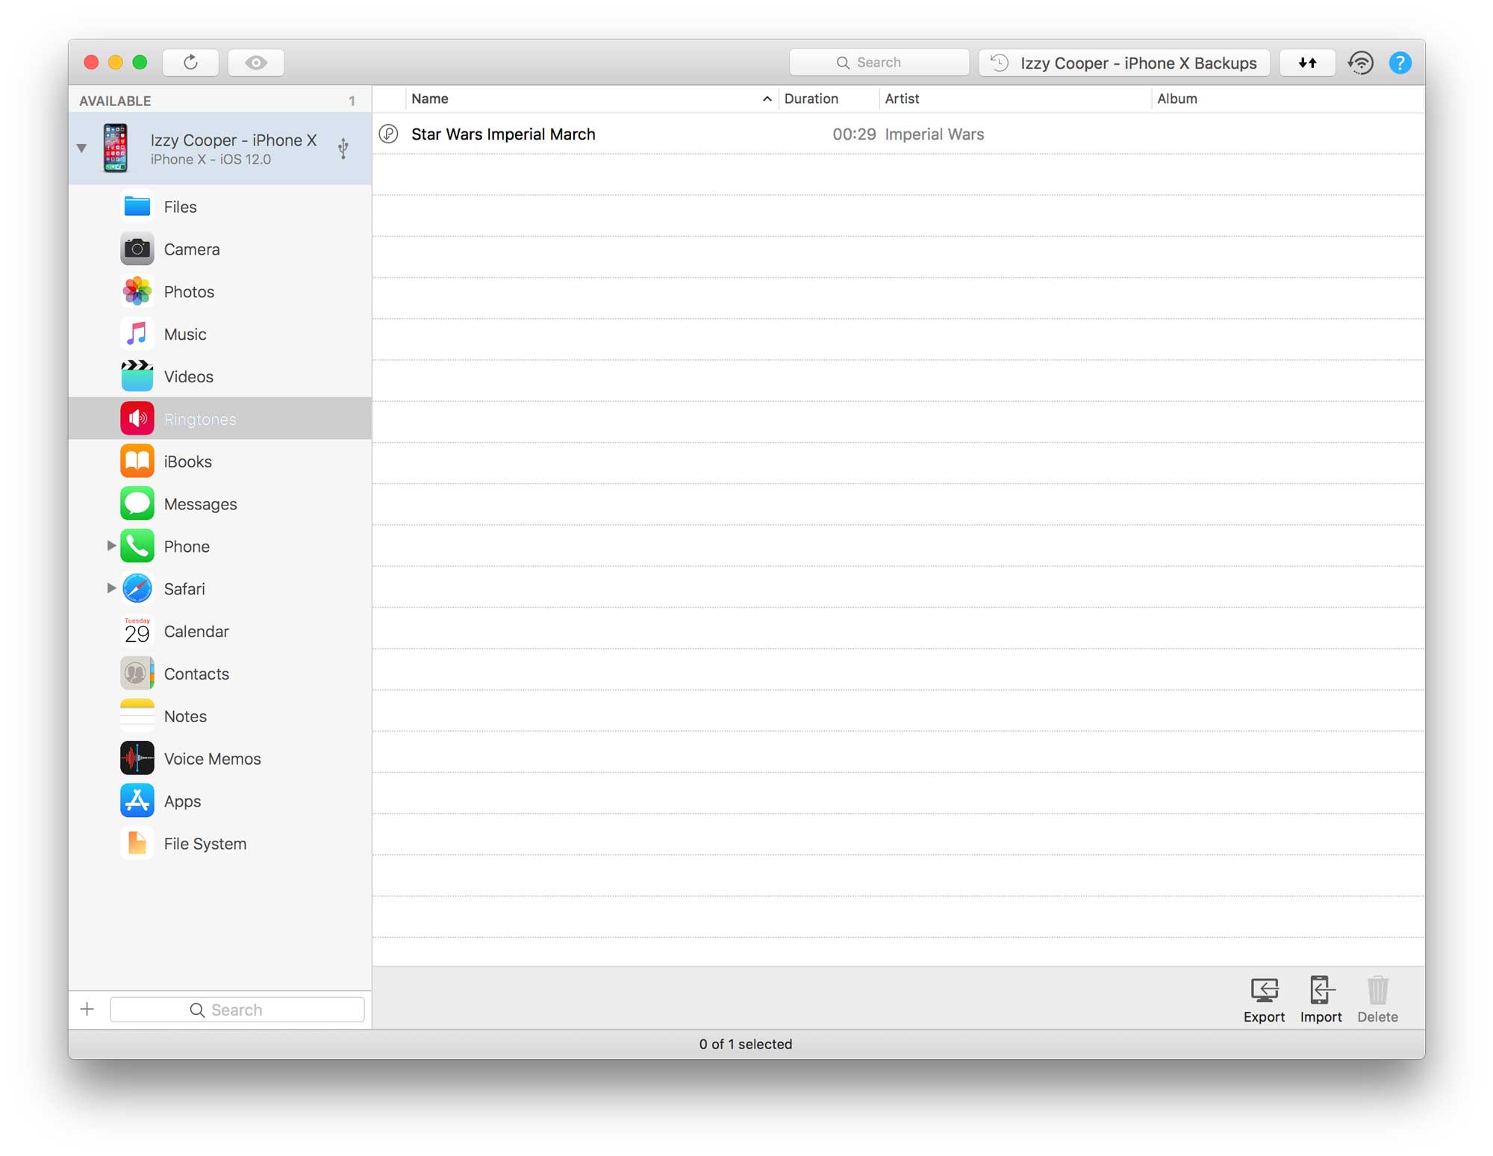Viewport: 1493px width, 1156px height.
Task: Click the transfer arrows toolbar button
Action: point(1307,63)
